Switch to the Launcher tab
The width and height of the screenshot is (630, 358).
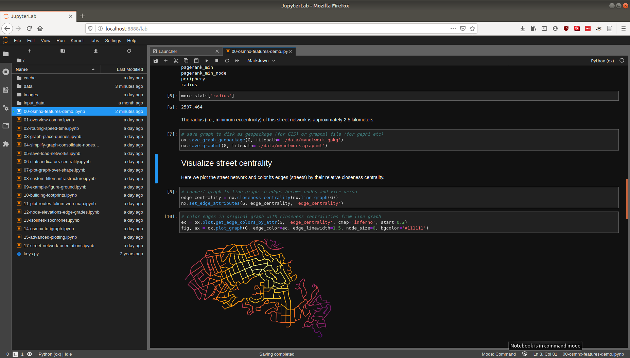tap(168, 51)
